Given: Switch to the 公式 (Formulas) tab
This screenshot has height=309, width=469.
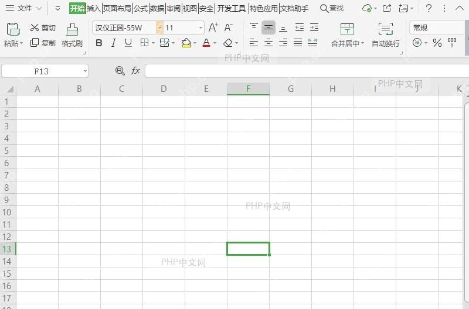Looking at the screenshot, I should [141, 8].
